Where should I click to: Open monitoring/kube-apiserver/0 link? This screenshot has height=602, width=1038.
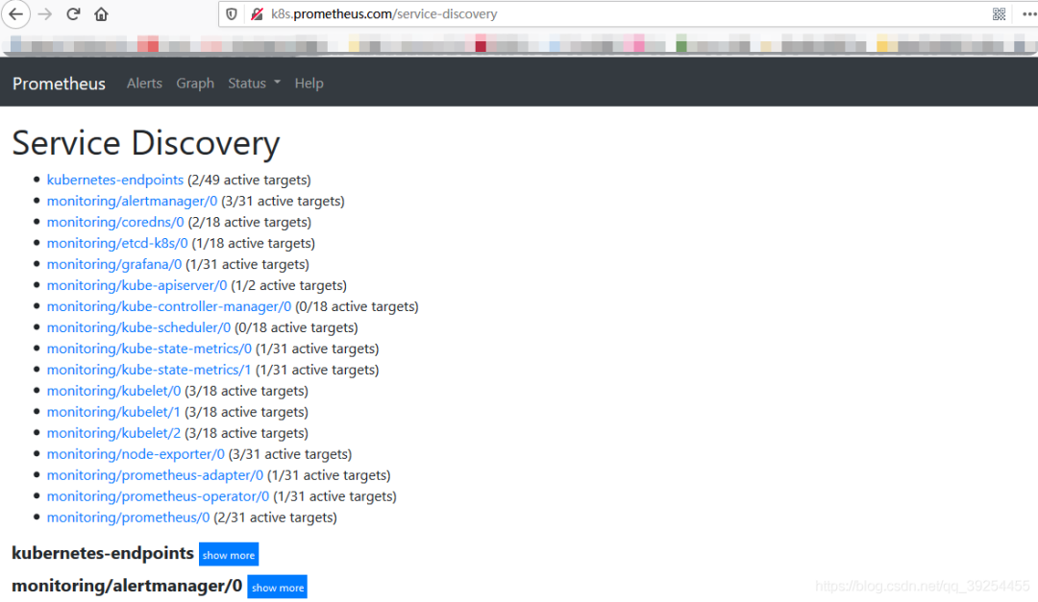pos(137,286)
